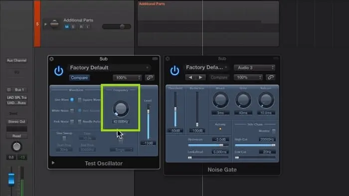
Task: Click the link icon in Noise Gate
Action: coord(270,77)
